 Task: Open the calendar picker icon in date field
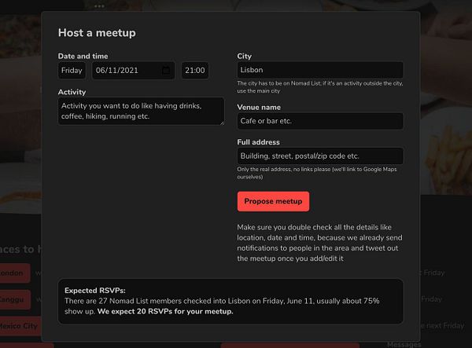pyautogui.click(x=166, y=71)
